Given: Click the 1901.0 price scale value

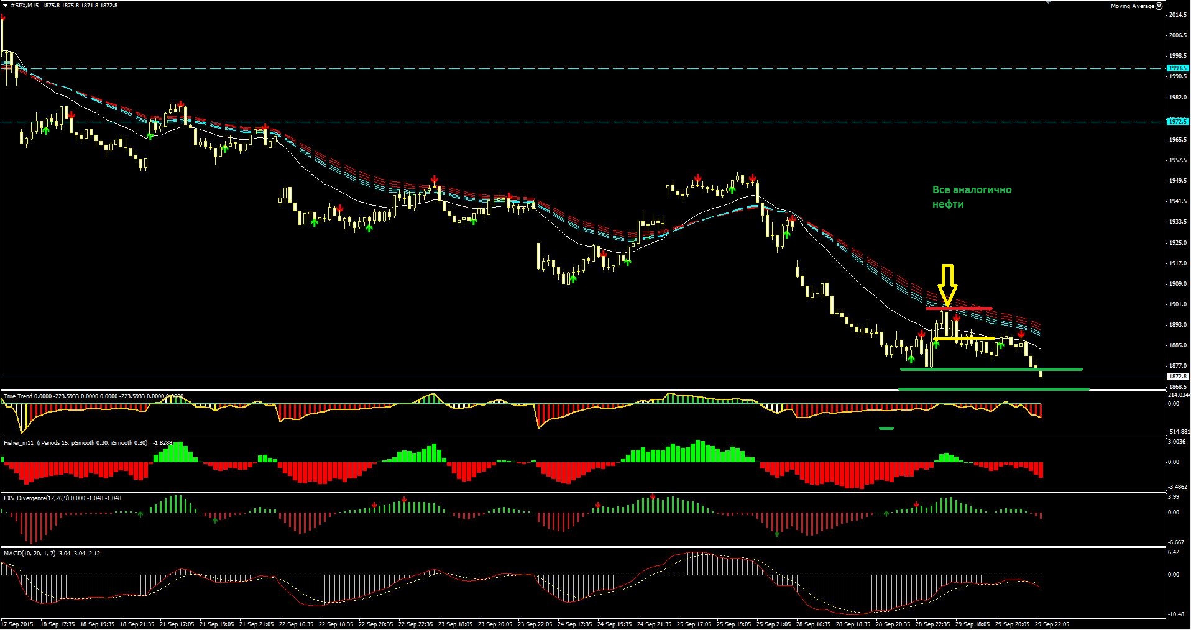Looking at the screenshot, I should click(1178, 304).
